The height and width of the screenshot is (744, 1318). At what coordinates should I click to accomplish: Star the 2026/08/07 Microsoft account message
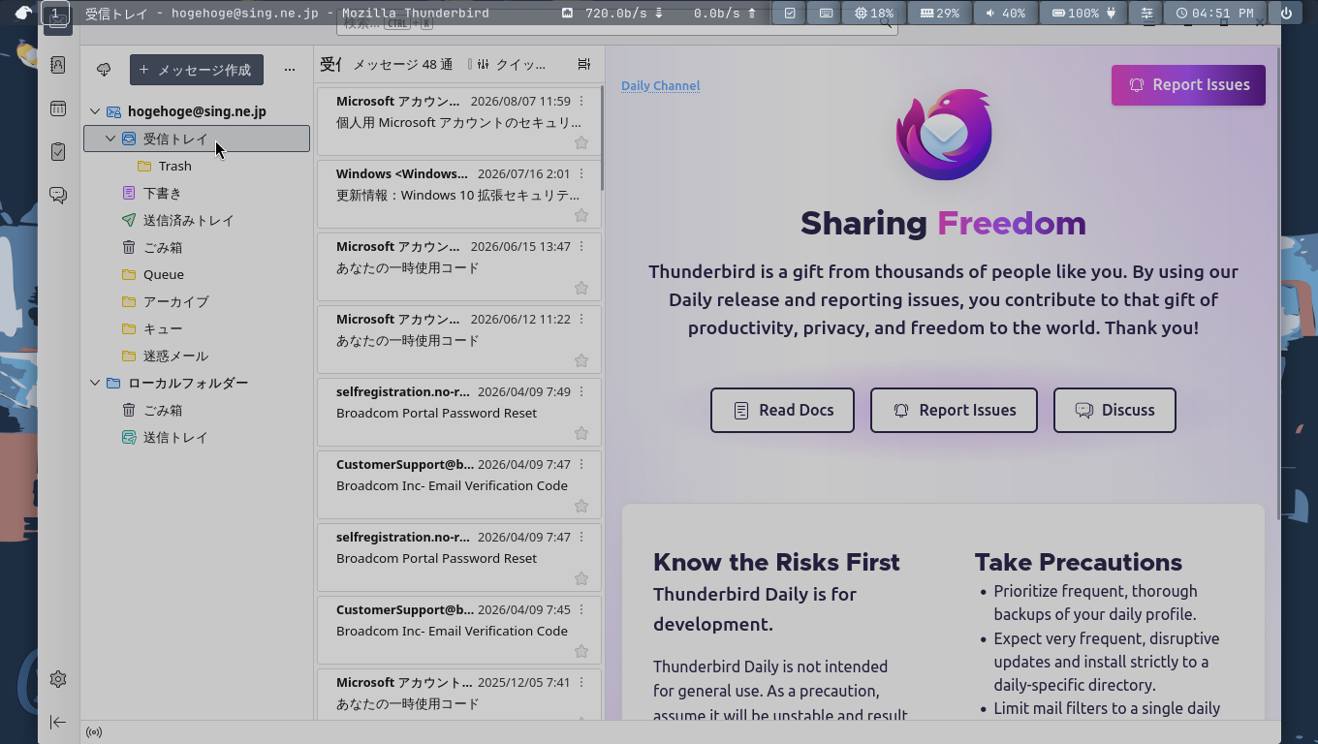581,142
